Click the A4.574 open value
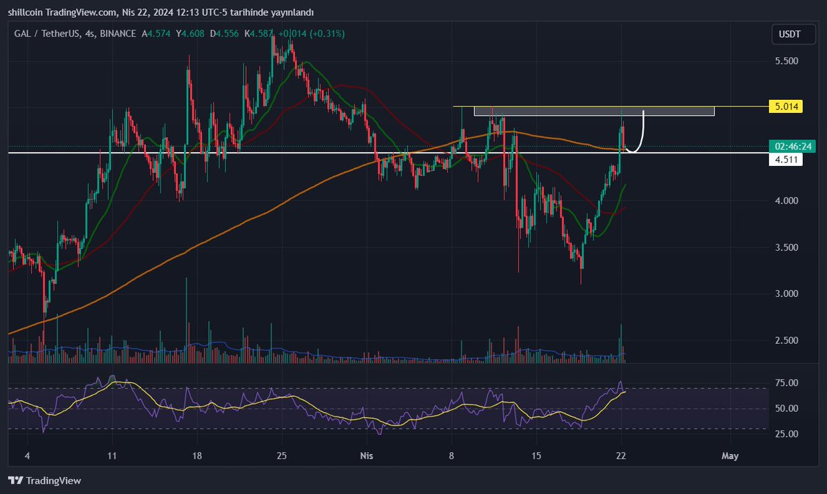Screen dimensions: 827x494 157,33
